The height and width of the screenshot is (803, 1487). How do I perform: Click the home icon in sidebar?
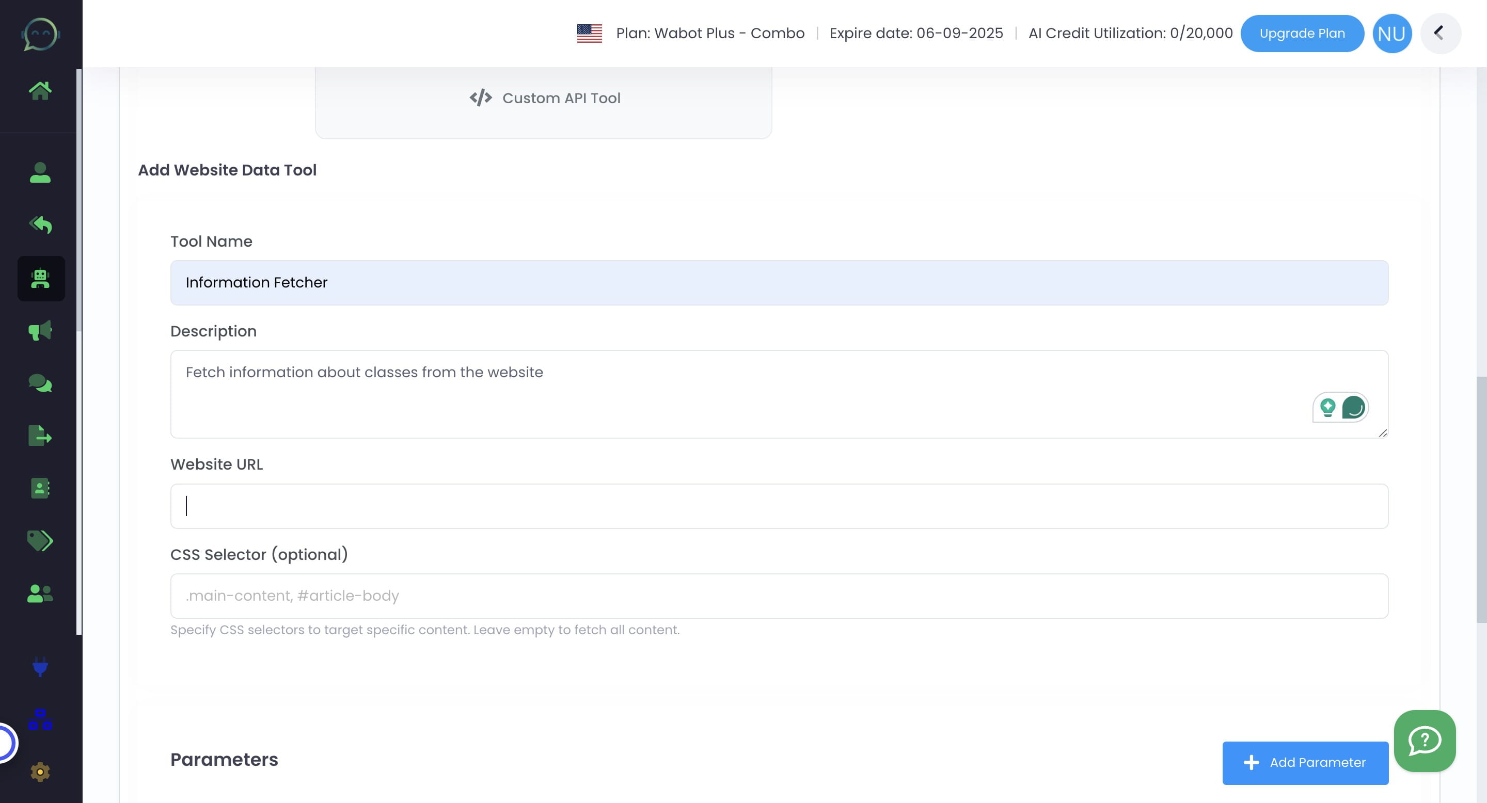coord(40,90)
